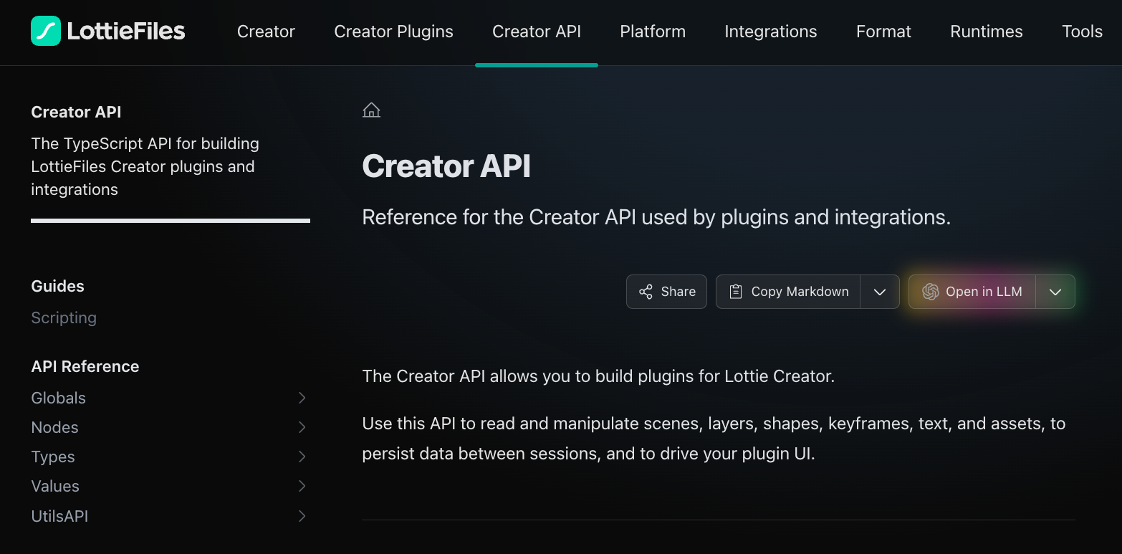Open the Values sidebar item
The height and width of the screenshot is (554, 1122).
pos(55,486)
